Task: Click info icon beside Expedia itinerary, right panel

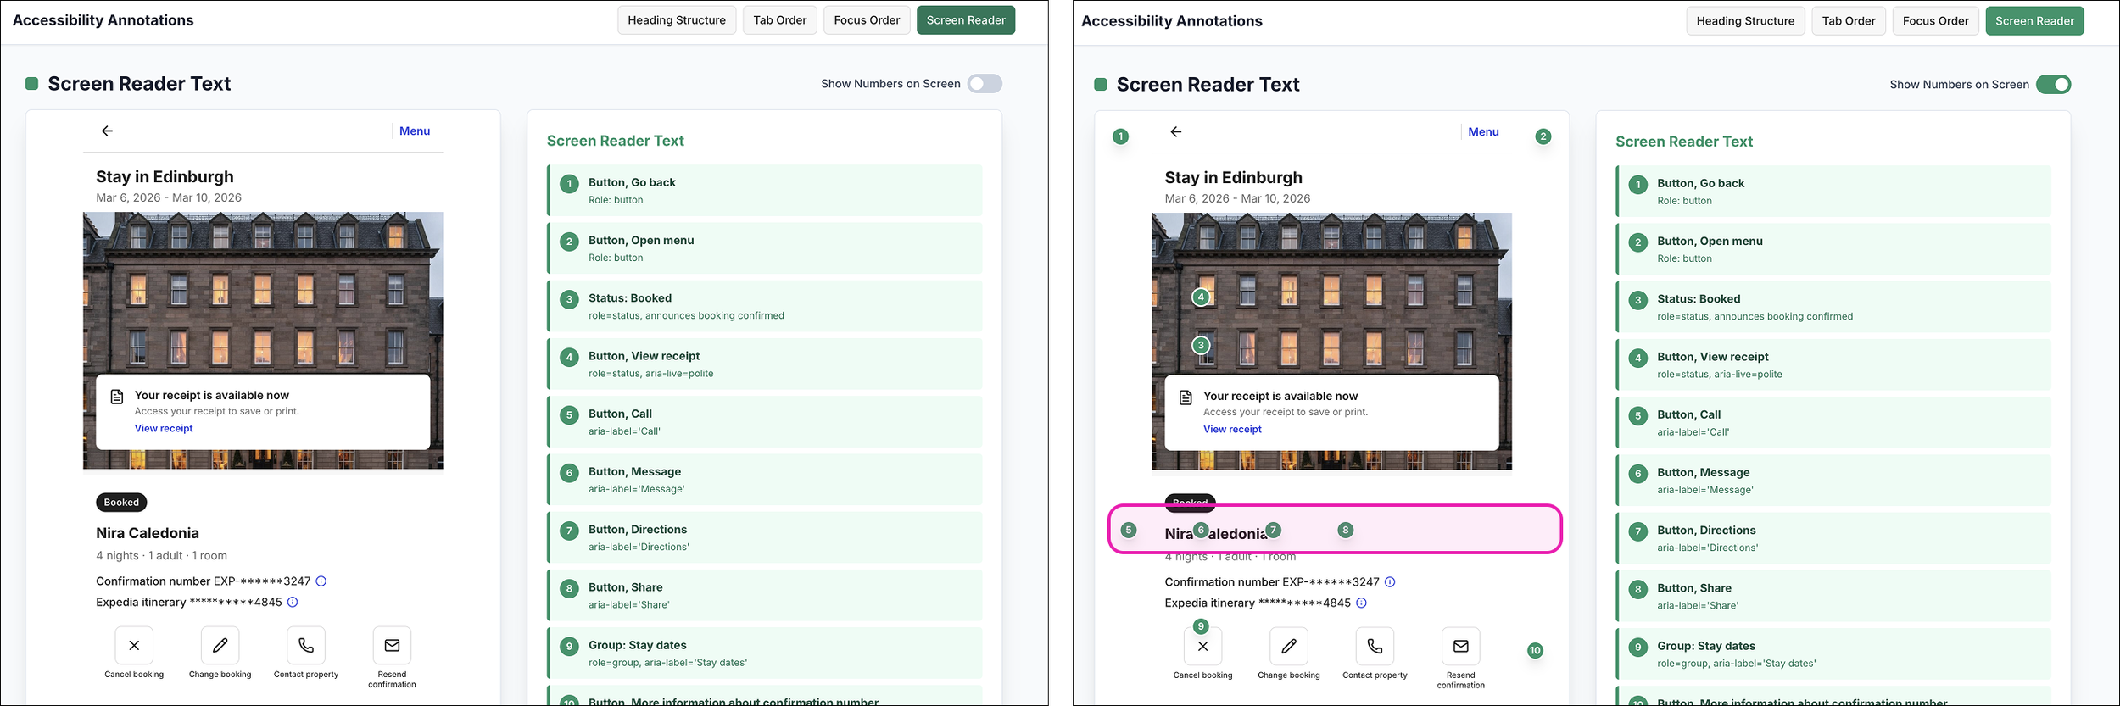Action: [x=1361, y=603]
